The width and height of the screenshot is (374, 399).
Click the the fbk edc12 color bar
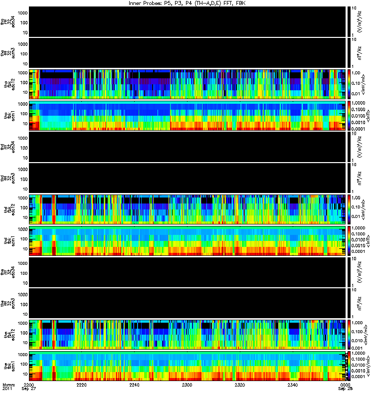click(348, 335)
